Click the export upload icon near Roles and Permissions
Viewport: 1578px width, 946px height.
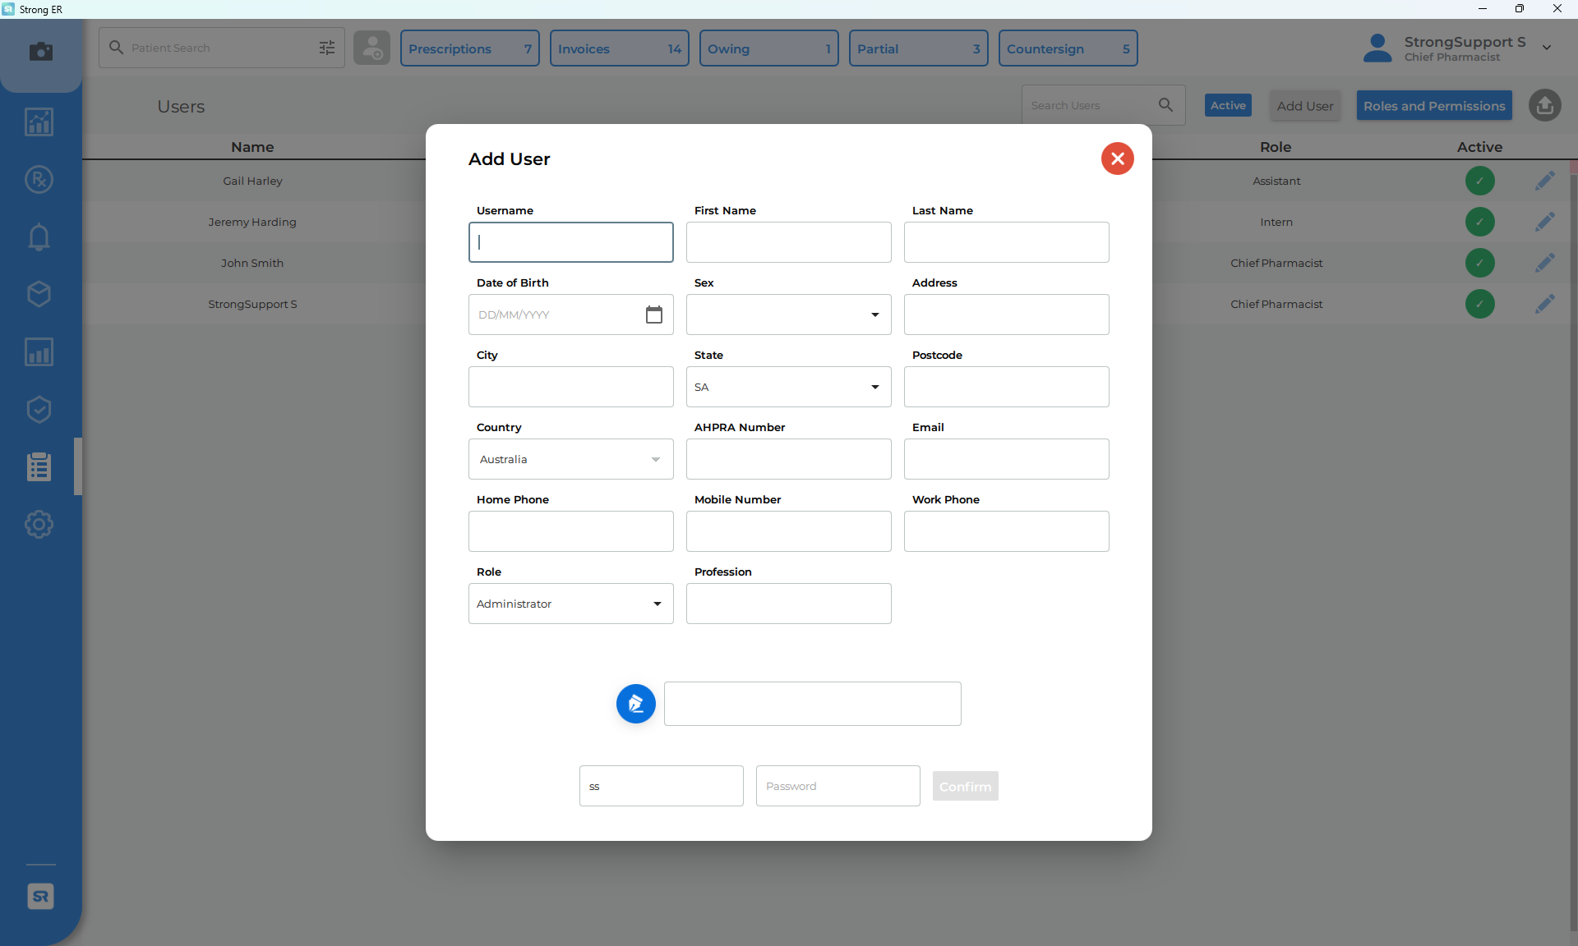click(x=1544, y=105)
